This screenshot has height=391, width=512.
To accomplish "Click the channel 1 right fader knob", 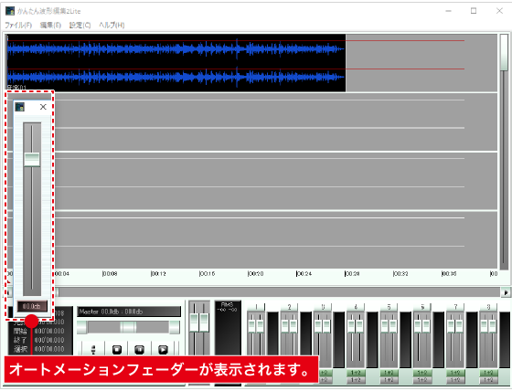I will (261, 326).
